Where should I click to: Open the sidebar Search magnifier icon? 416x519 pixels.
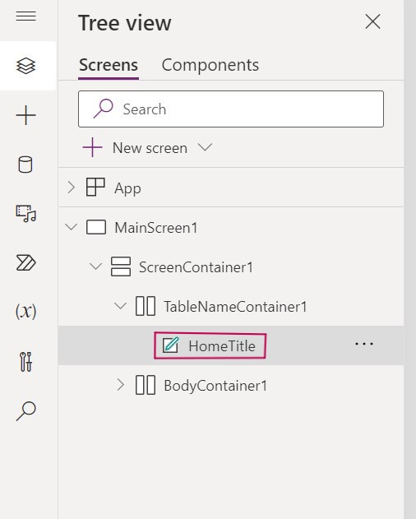[25, 410]
